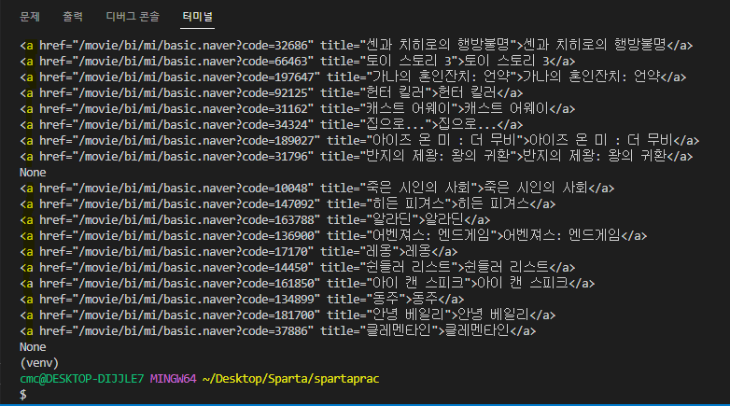Click the $ terminal prompt input
730x406 pixels.
coord(23,395)
